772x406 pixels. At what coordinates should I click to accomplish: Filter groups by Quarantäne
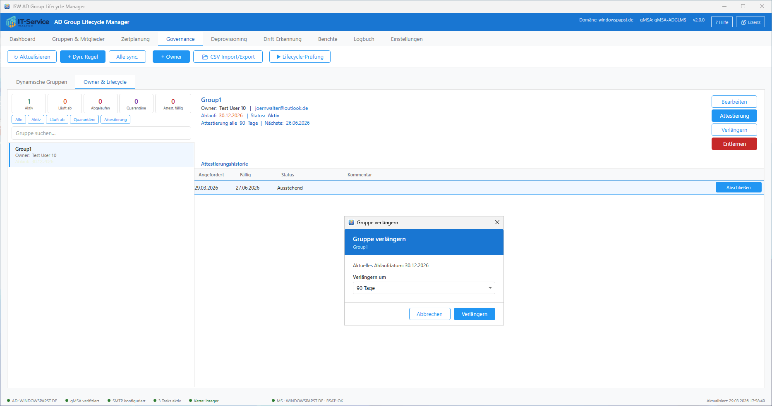point(84,120)
